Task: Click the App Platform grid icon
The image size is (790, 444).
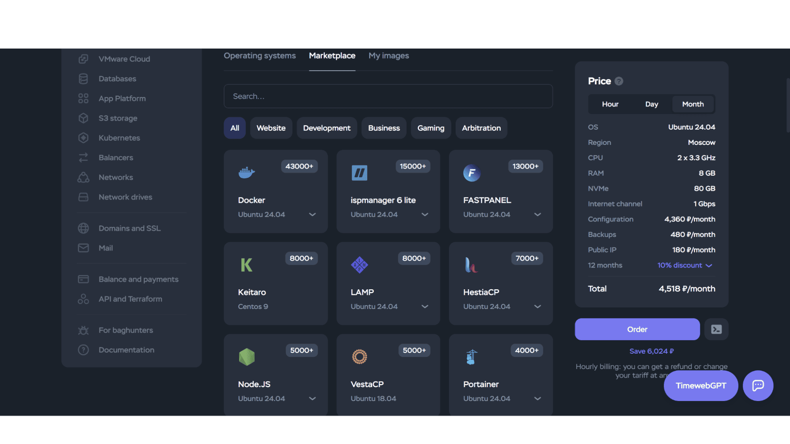Action: (83, 98)
